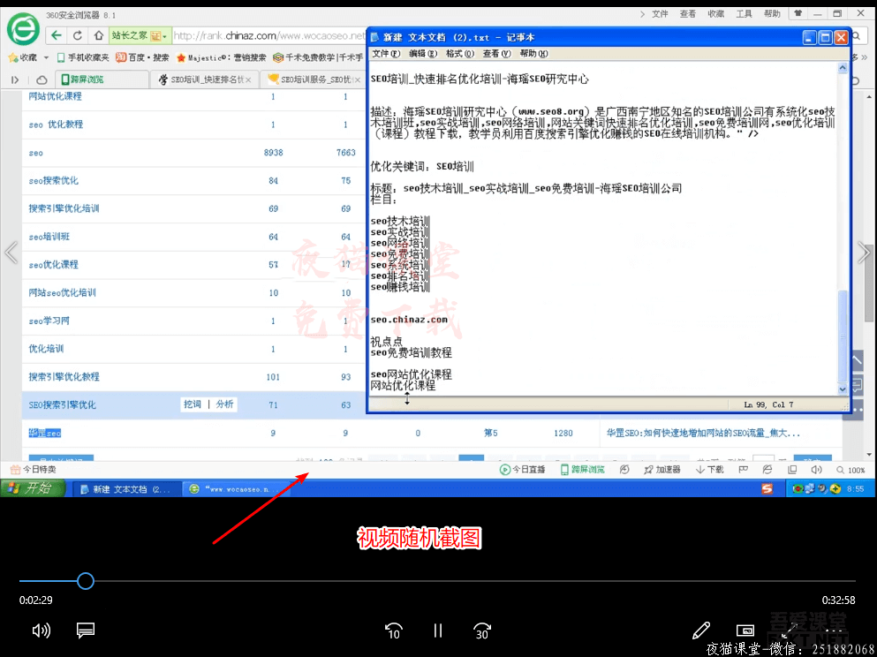
Task: Toggle the browser sidebar icon beside tabs
Action: [x=15, y=80]
